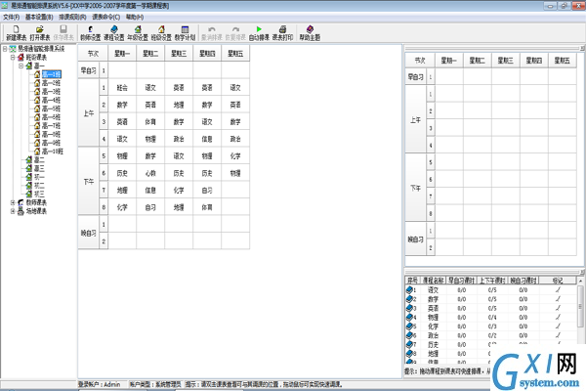Click the book icon beside 英语 course row
586x391 pixels.
pos(409,308)
